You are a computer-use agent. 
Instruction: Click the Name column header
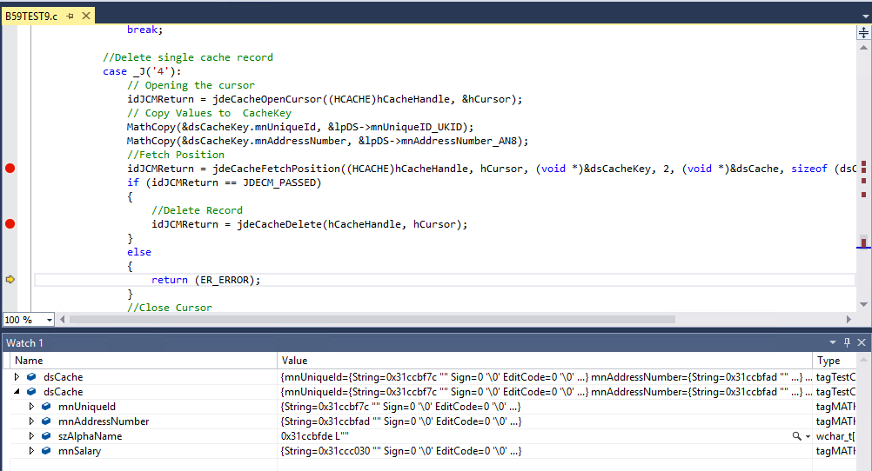pos(144,361)
